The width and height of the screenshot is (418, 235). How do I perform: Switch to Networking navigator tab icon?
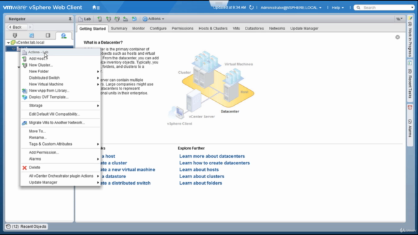64,36
